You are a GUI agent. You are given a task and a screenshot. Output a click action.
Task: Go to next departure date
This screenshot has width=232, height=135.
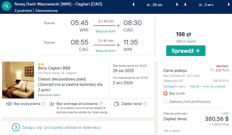pyautogui.click(x=177, y=5)
